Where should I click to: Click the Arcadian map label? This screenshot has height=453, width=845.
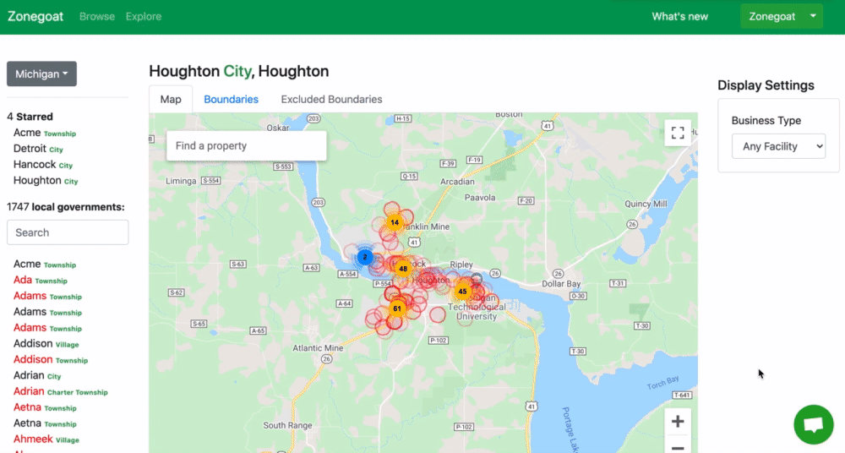click(x=457, y=181)
